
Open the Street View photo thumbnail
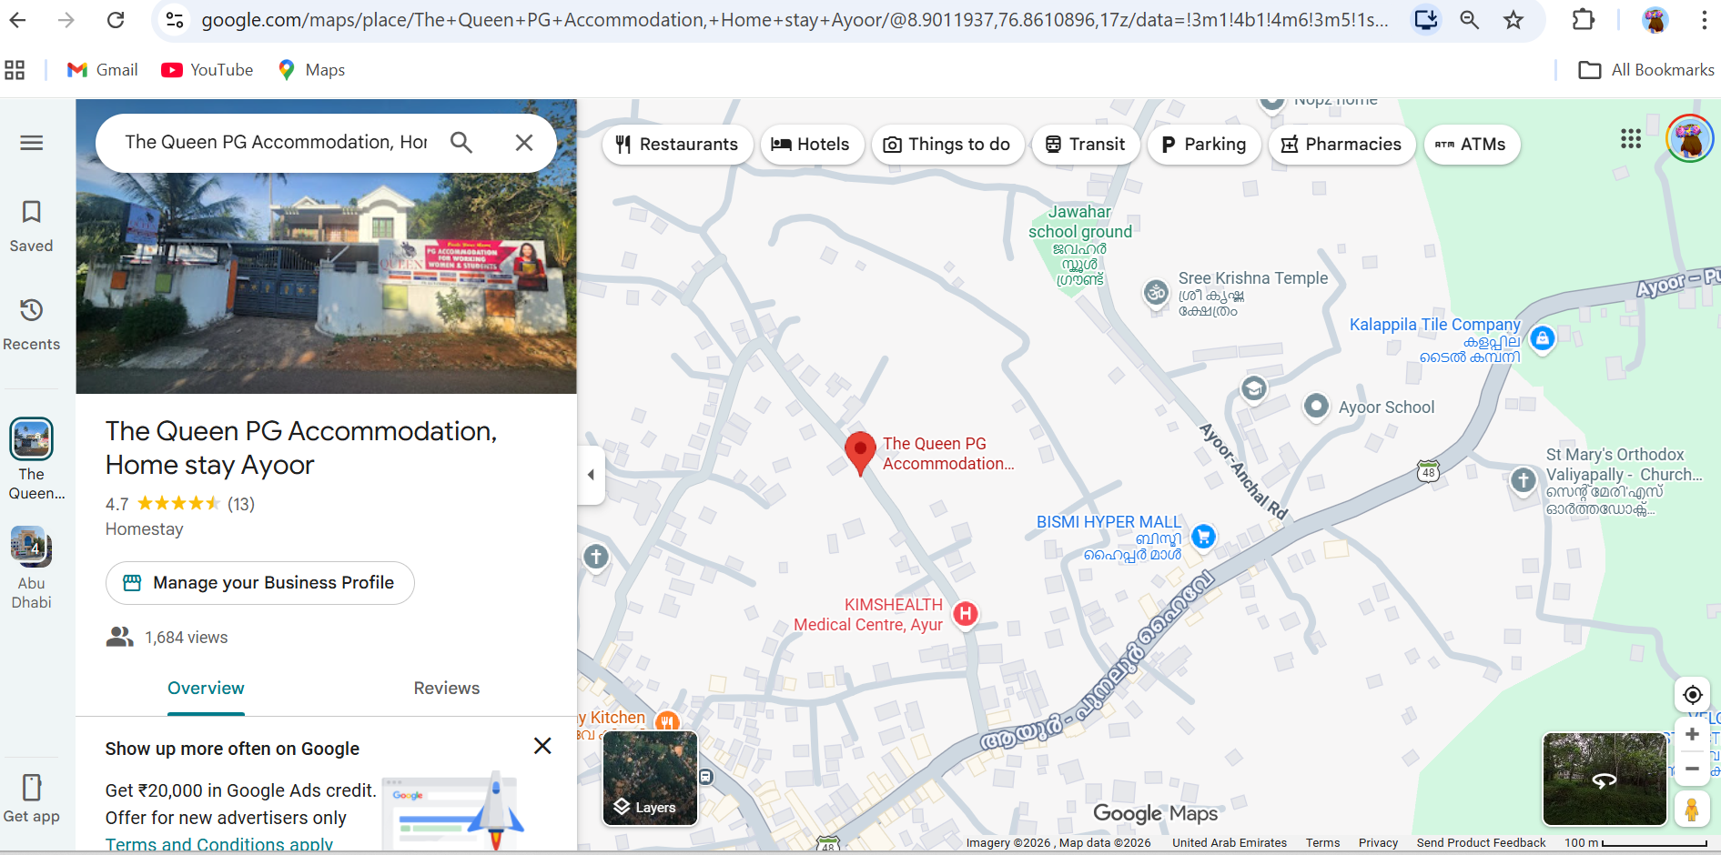tap(1604, 779)
